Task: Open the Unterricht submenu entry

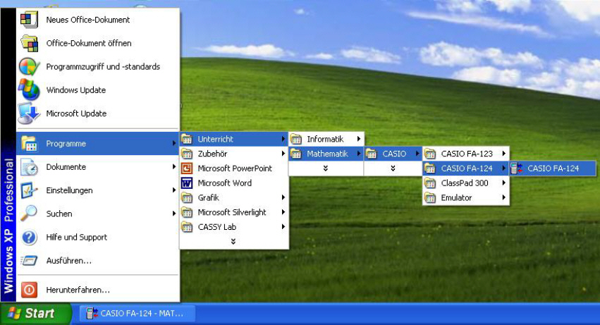Action: pyautogui.click(x=234, y=139)
